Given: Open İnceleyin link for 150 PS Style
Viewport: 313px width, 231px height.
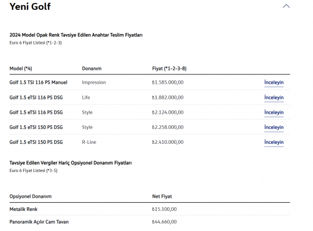Looking at the screenshot, I should pos(274,127).
